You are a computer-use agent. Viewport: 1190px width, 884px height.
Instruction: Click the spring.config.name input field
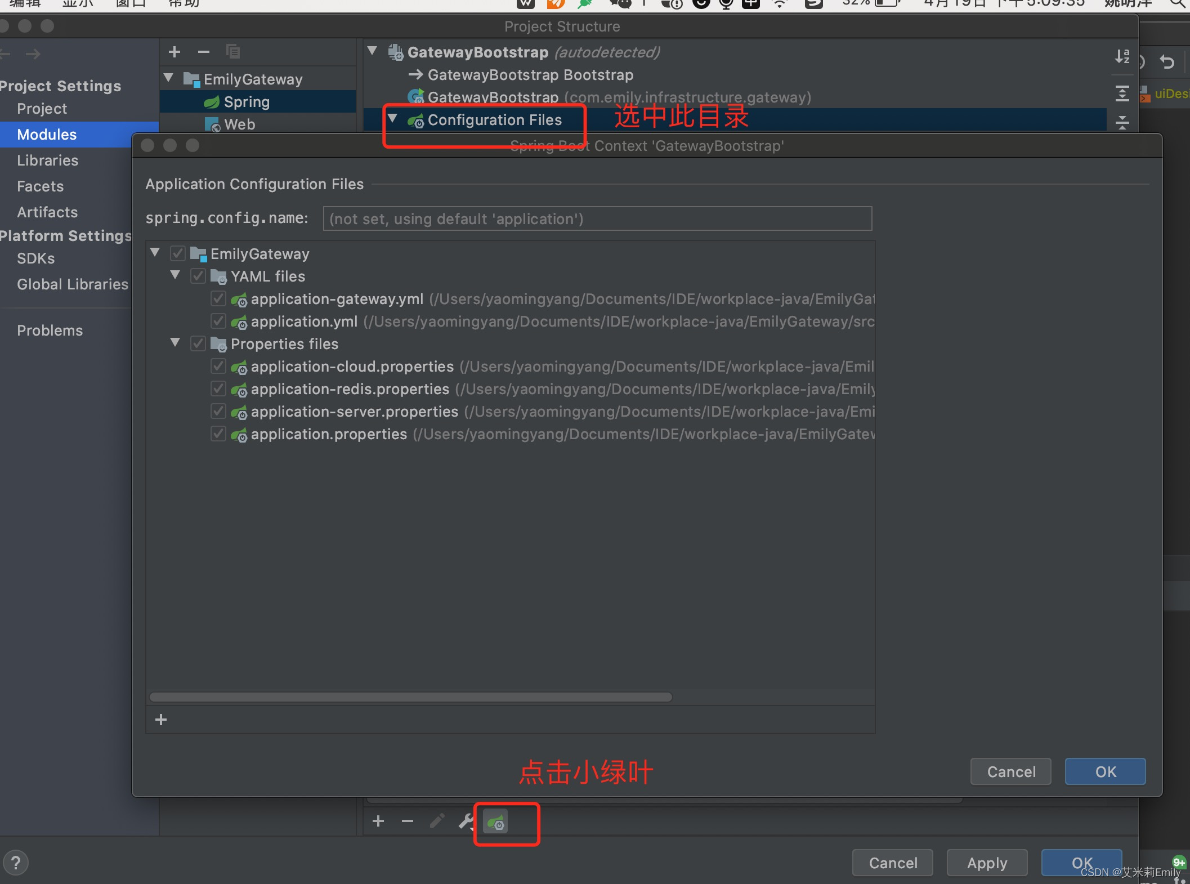(597, 218)
